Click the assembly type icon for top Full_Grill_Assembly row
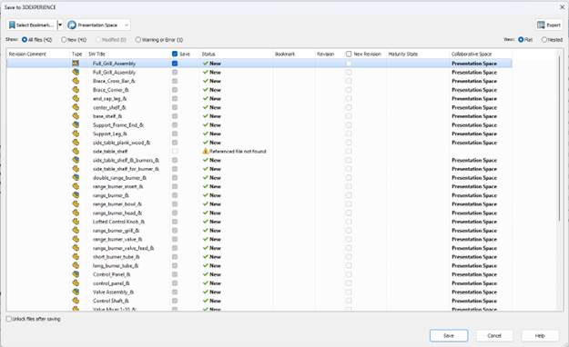Screen dimensions: 569x347 point(76,64)
